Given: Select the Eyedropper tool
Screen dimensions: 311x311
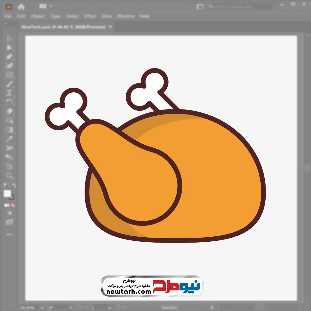Looking at the screenshot, I should (9, 138).
